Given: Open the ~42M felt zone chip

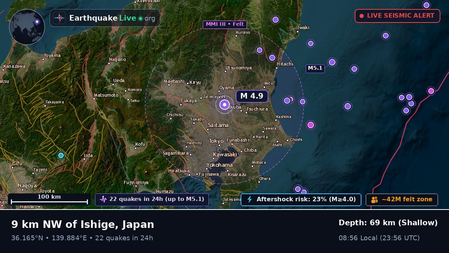Looking at the screenshot, I should [x=402, y=199].
